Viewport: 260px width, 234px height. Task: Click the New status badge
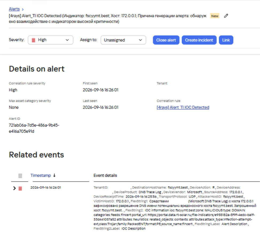click(215, 16)
